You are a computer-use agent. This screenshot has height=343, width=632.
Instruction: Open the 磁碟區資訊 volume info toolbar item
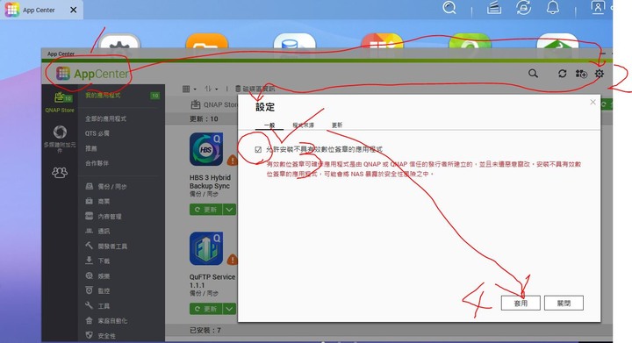coord(255,89)
